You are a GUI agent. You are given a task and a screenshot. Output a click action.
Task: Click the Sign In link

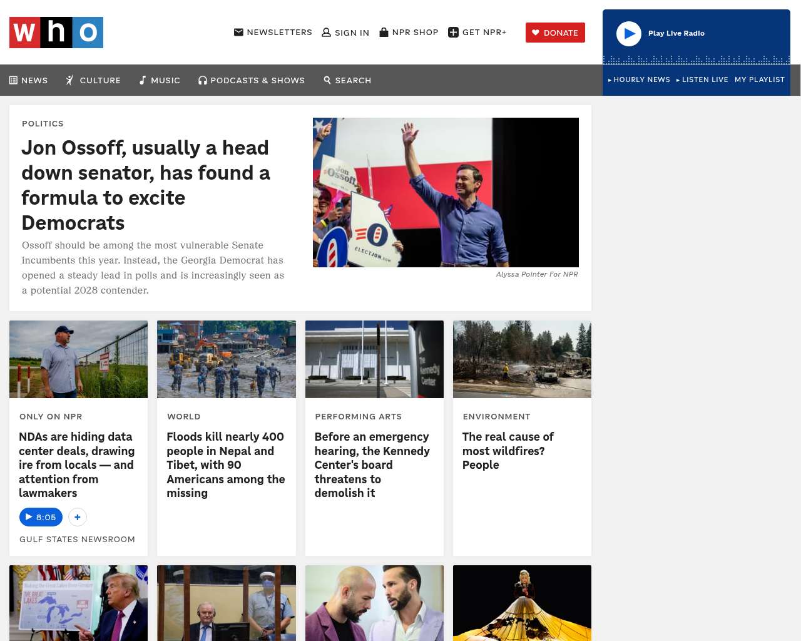pos(345,33)
